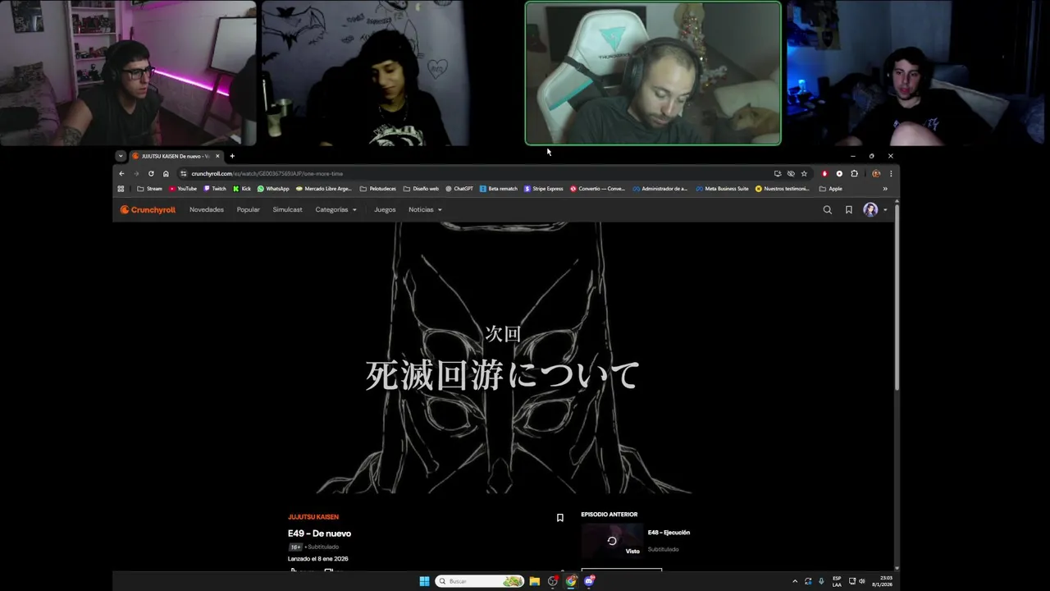Screen dimensions: 1050x591
Task: Go to Popular section
Action: (249, 209)
